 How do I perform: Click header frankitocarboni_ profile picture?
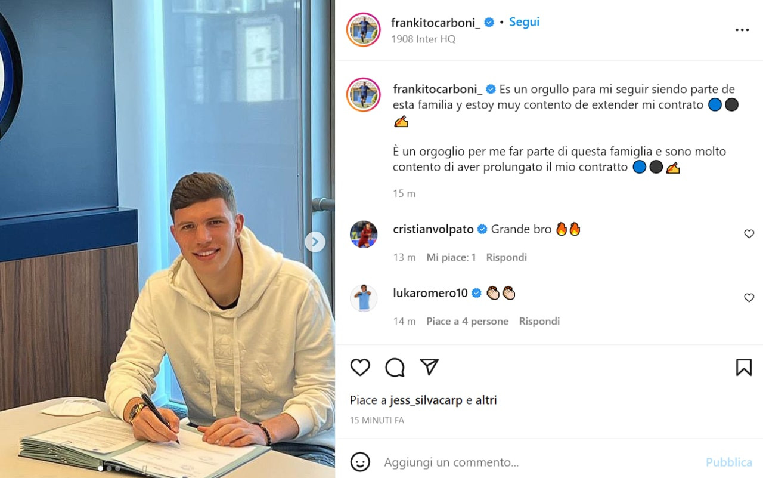pos(364,29)
